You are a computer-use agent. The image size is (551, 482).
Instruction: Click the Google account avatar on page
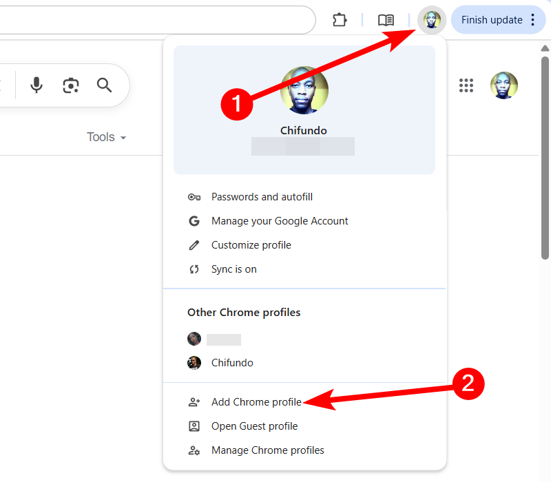click(x=503, y=85)
